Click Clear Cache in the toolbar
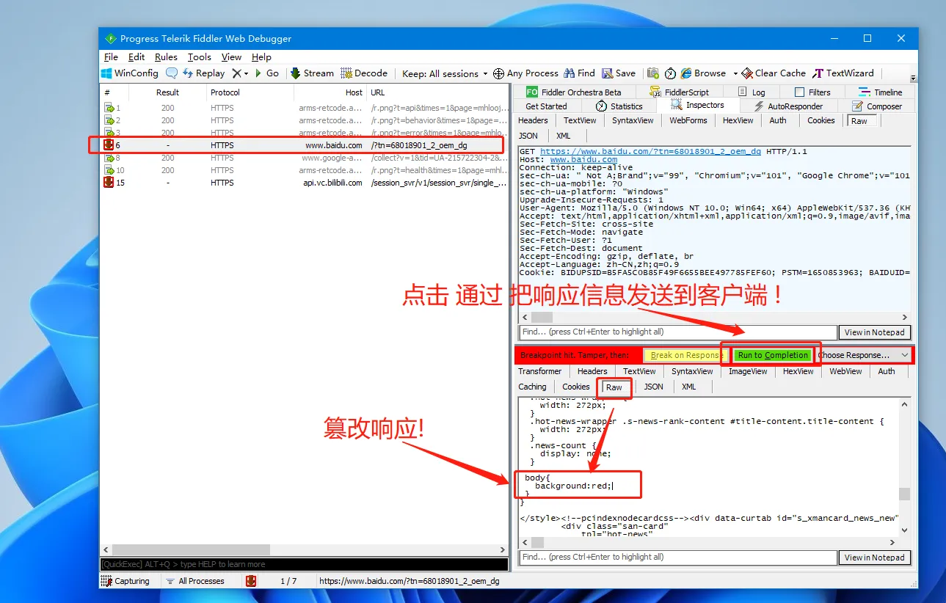946x603 pixels. [774, 73]
